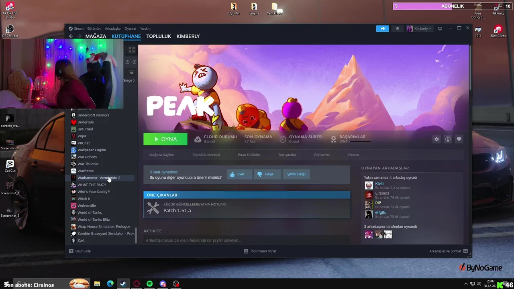
Task: Click the Şimdi Değil button
Action: (x=296, y=174)
